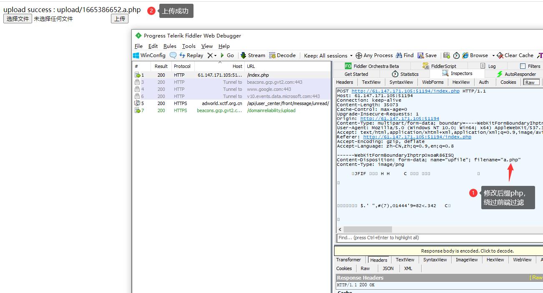Switch request inspector to SyntaxView tab
Screen dimensions: 543x293
401,82
